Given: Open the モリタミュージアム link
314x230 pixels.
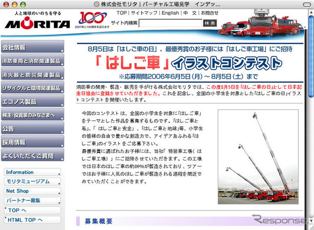Looking at the screenshot, I should coord(32,181).
